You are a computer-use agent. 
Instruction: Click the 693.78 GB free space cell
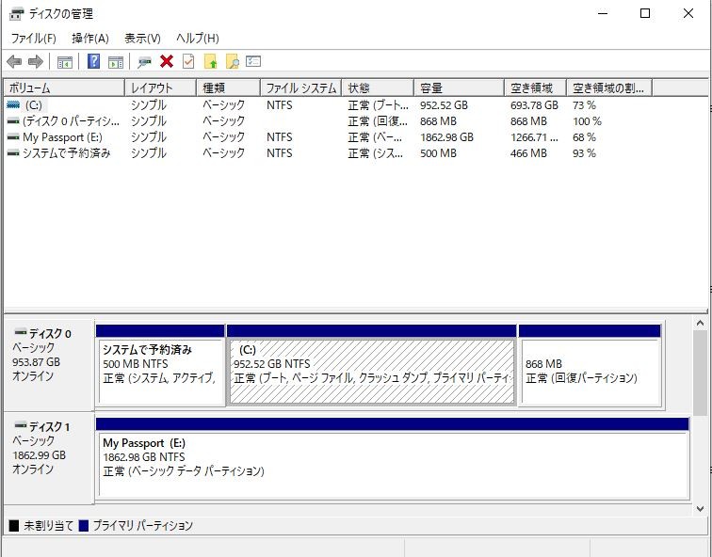click(x=534, y=105)
